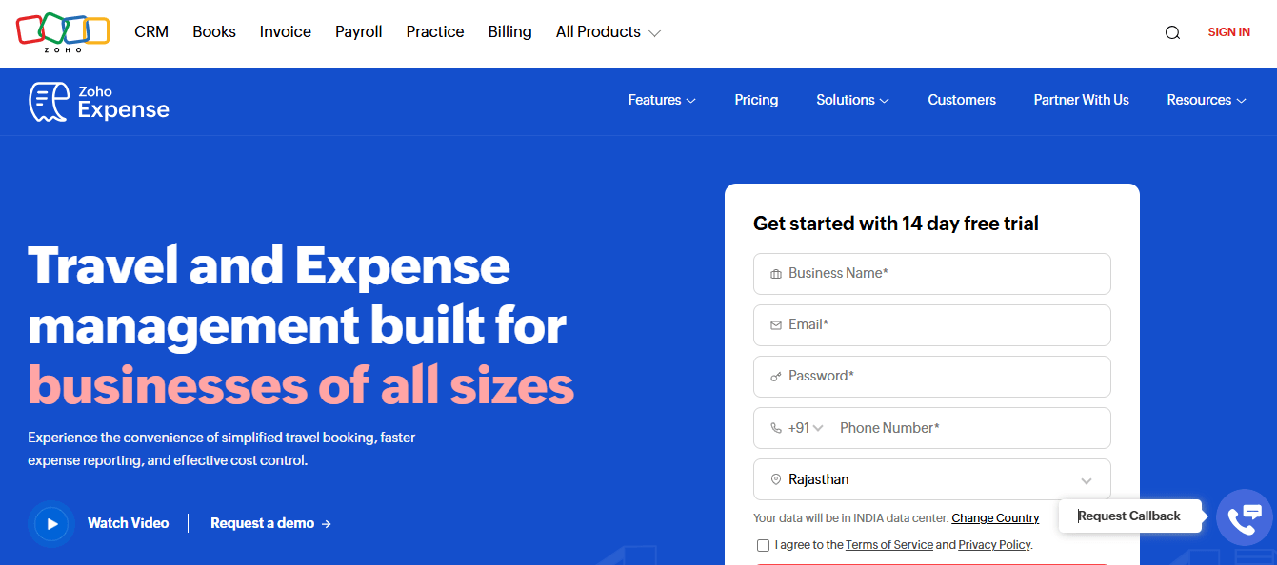Image resolution: width=1277 pixels, height=565 pixels.
Task: Click the Zoho logo in the top bar
Action: pyautogui.click(x=63, y=30)
